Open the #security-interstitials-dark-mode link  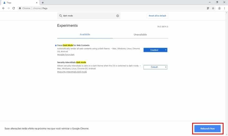72,72
